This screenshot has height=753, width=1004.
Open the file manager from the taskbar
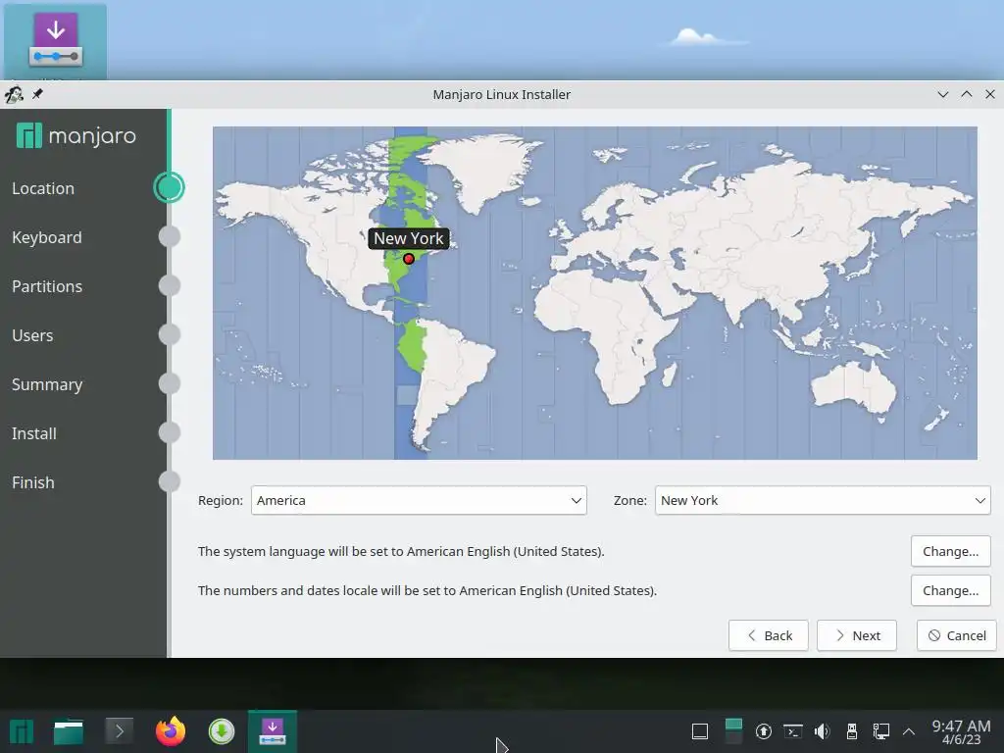coord(69,731)
